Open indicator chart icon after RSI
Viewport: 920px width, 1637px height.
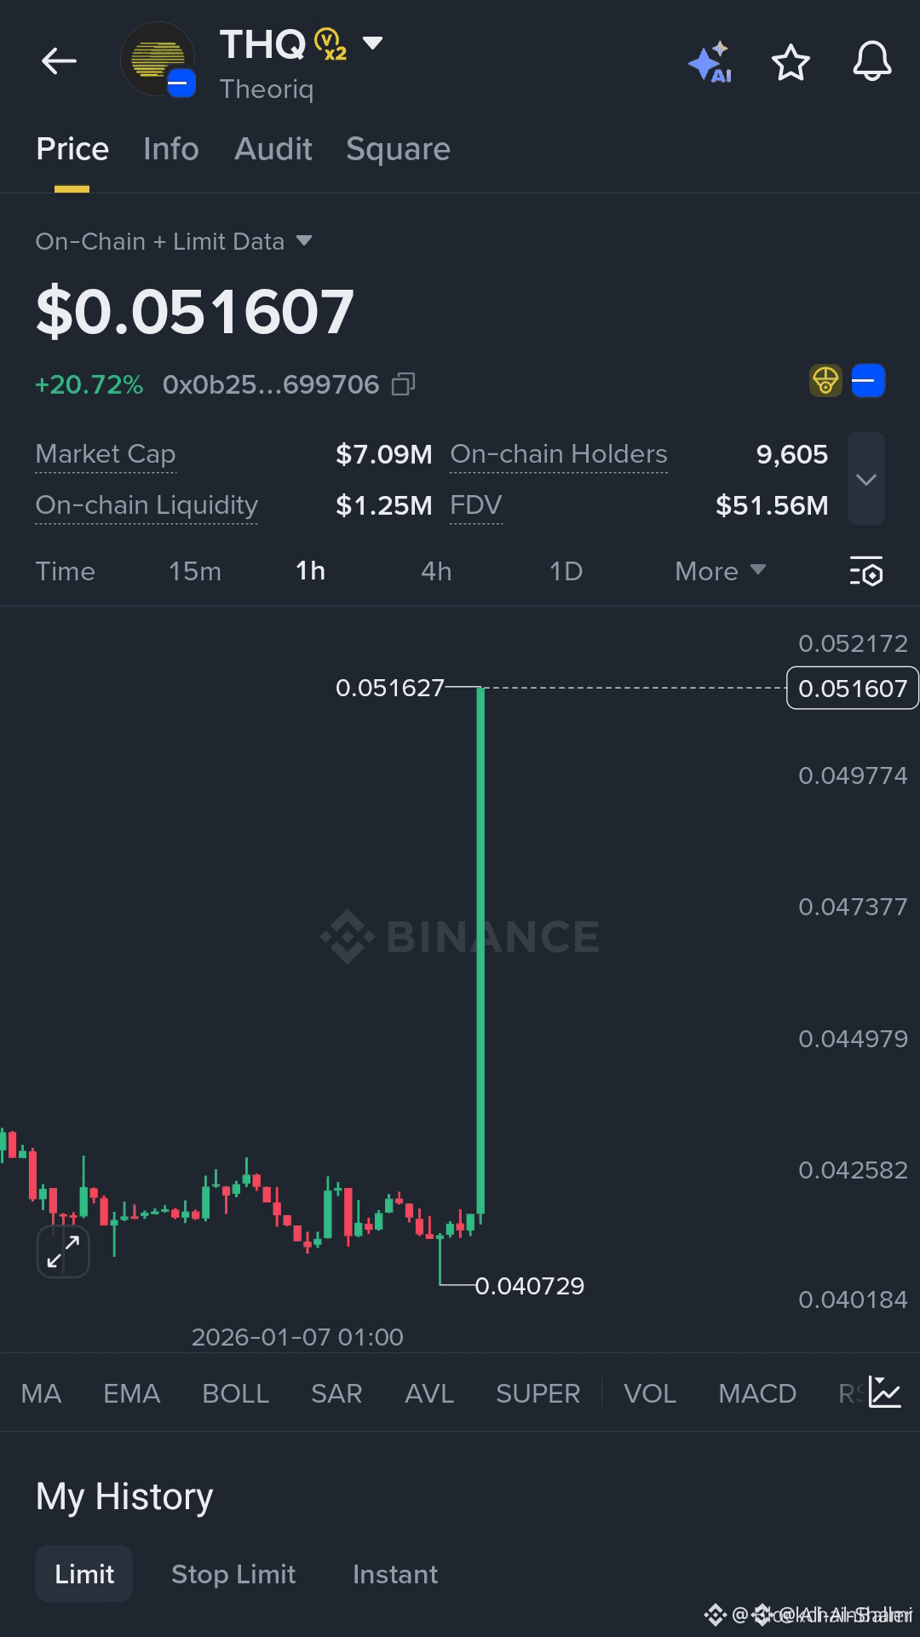(x=885, y=1392)
